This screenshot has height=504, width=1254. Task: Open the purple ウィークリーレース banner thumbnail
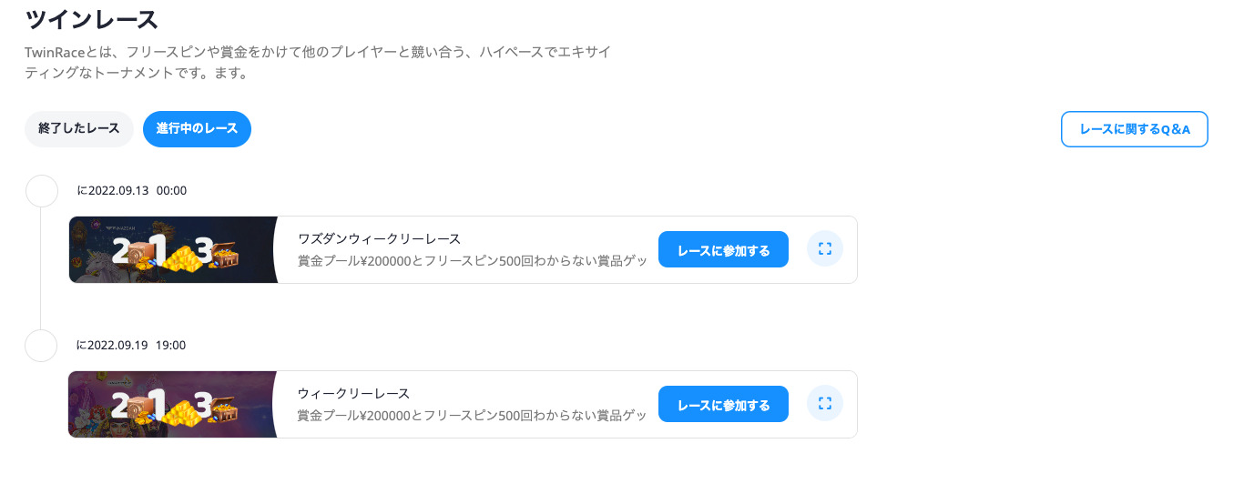pyautogui.click(x=173, y=404)
